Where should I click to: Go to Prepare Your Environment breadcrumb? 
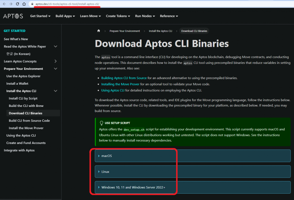pyautogui.click(x=125, y=31)
